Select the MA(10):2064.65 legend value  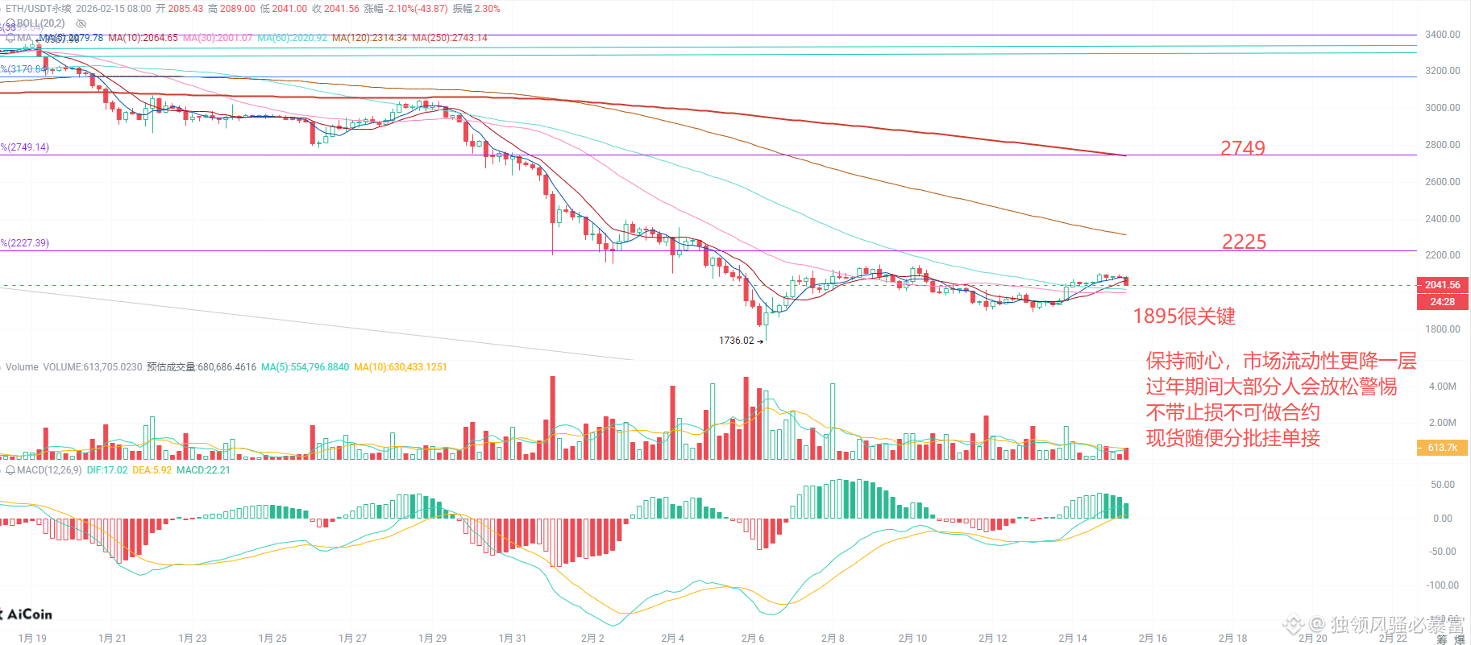click(x=143, y=38)
